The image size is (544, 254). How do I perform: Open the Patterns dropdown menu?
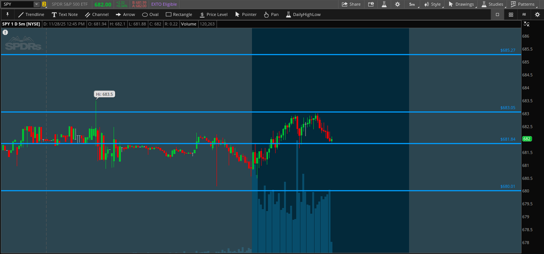pyautogui.click(x=522, y=4)
